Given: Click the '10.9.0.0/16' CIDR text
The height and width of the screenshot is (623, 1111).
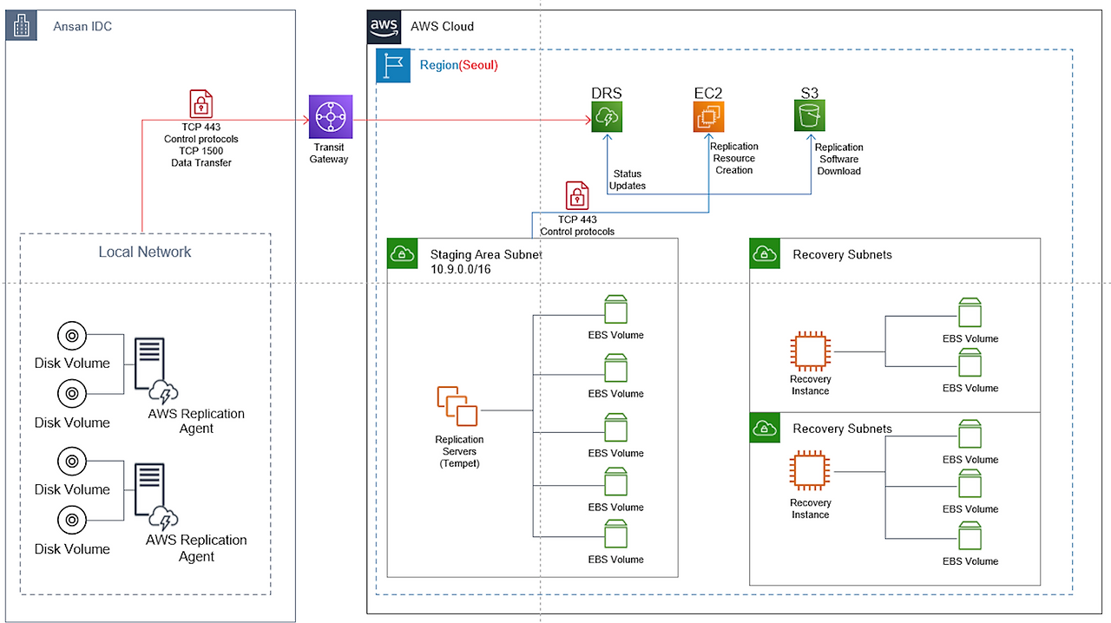Looking at the screenshot, I should pyautogui.click(x=461, y=270).
